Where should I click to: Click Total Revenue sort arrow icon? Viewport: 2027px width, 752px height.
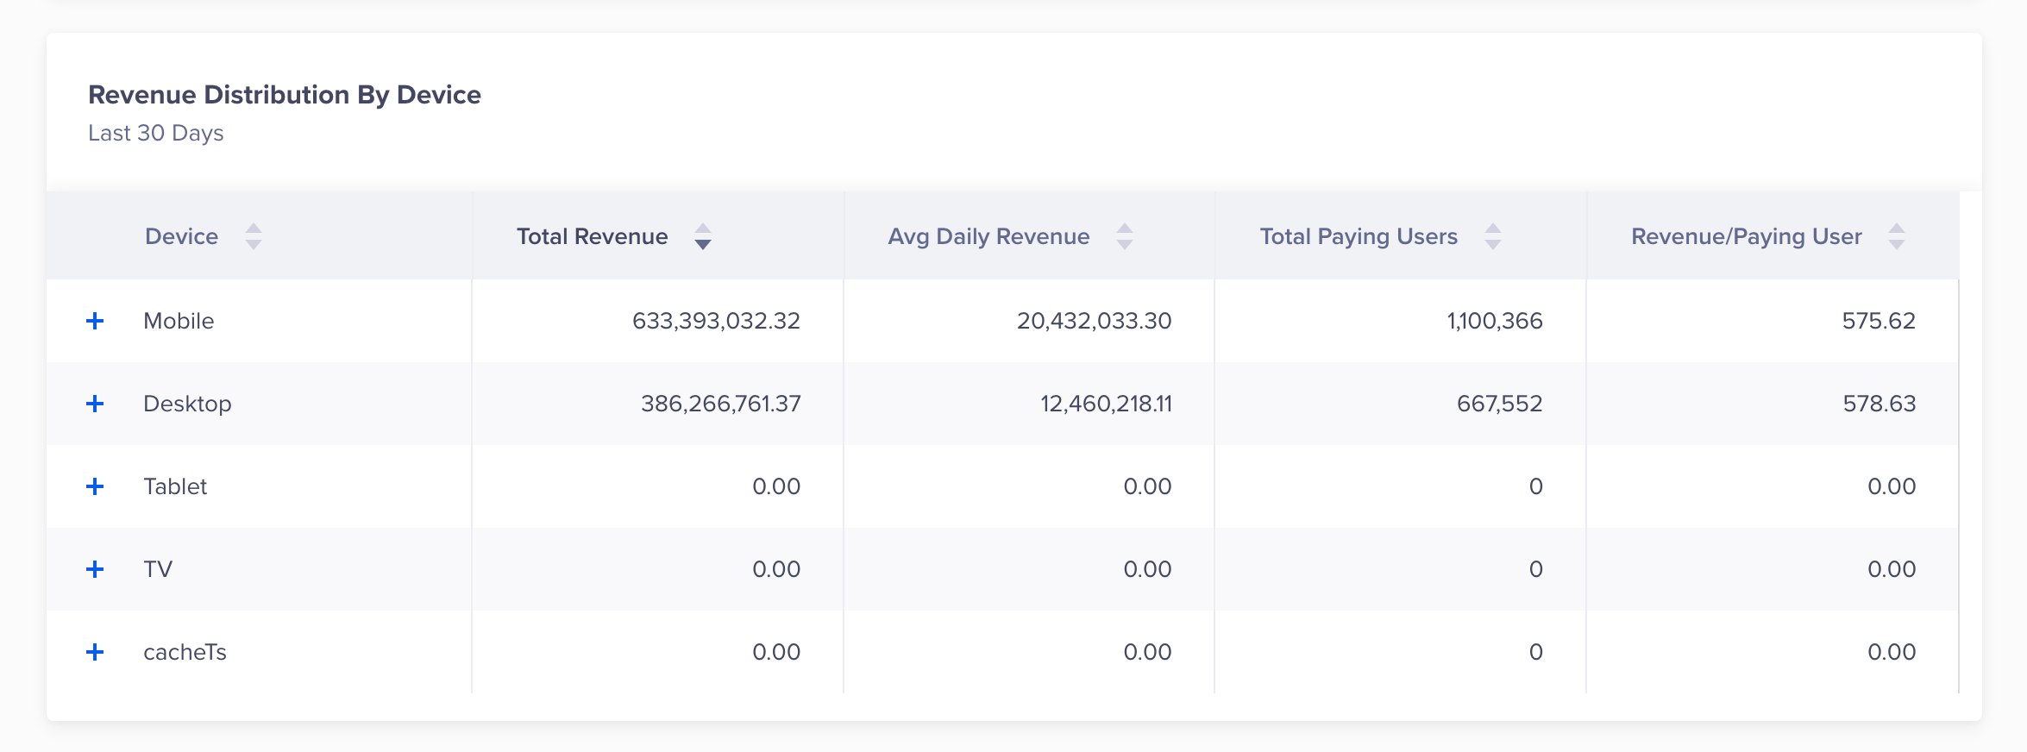(x=703, y=236)
